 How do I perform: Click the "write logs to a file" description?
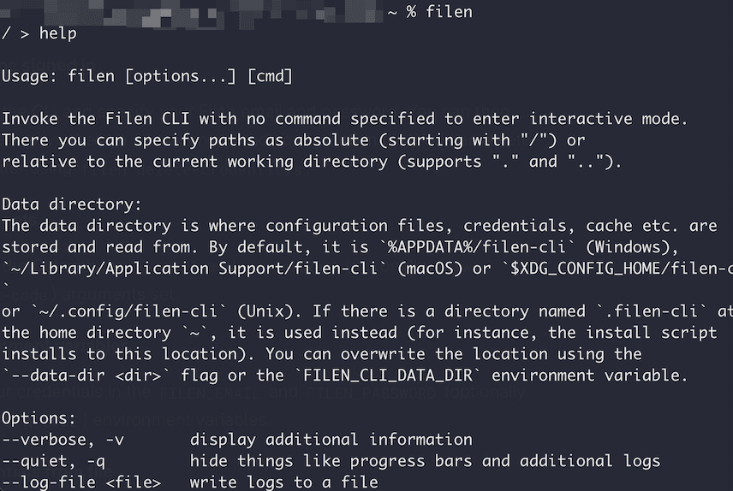point(283,482)
